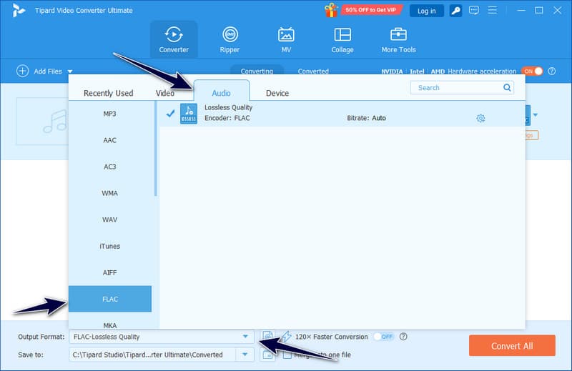Open More Tools toolbox
Viewport: 572px width, 371px height.
[x=398, y=39]
